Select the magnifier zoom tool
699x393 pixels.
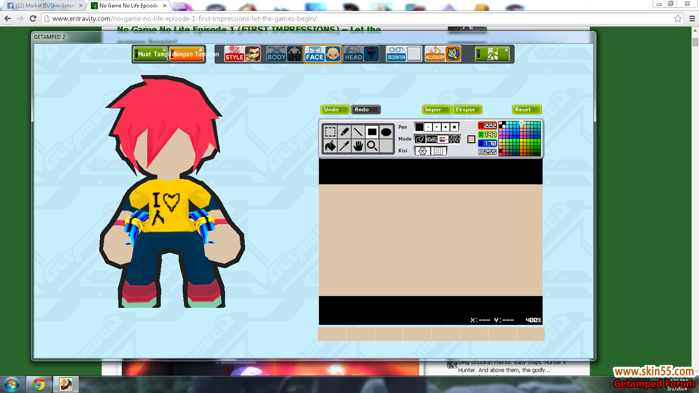click(372, 146)
